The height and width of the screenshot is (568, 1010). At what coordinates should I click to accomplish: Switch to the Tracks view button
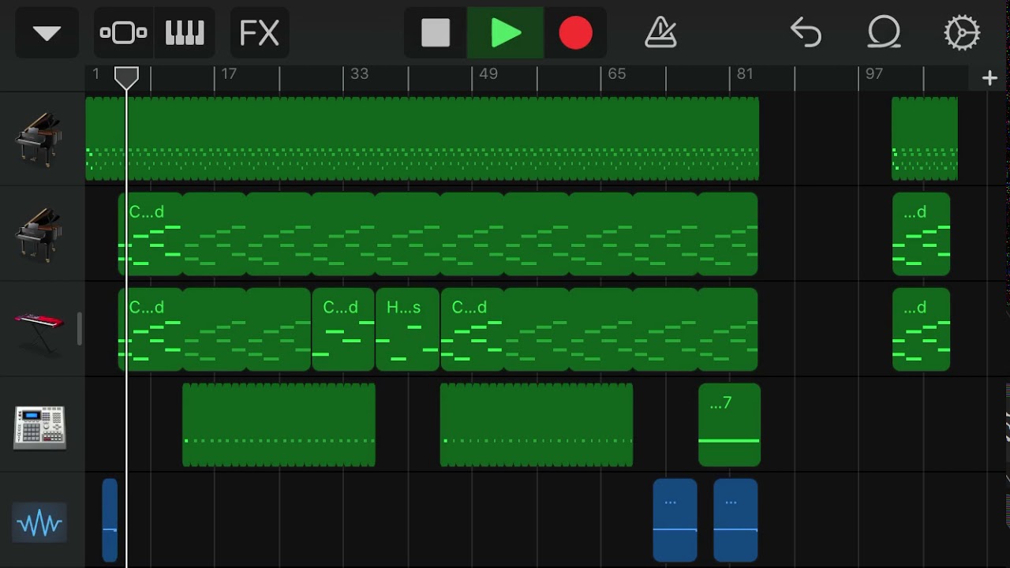pyautogui.click(x=124, y=33)
